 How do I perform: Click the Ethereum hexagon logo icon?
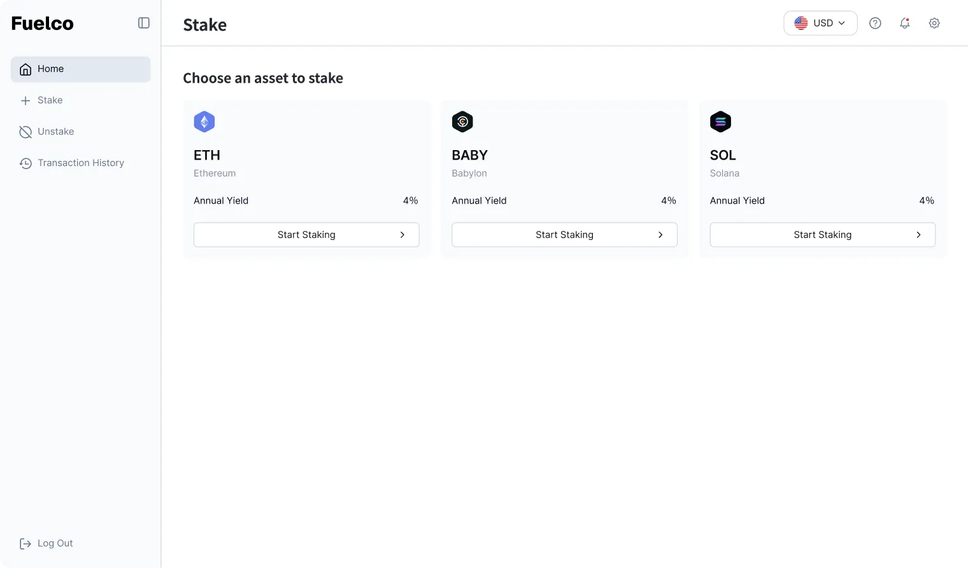pyautogui.click(x=204, y=121)
